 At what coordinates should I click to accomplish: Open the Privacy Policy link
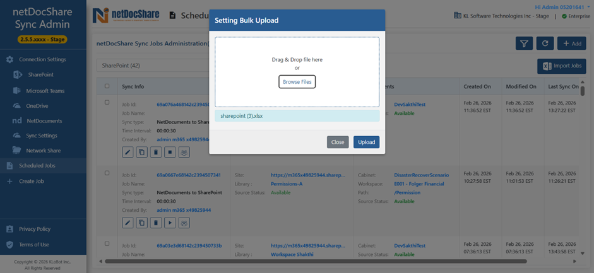tap(35, 229)
